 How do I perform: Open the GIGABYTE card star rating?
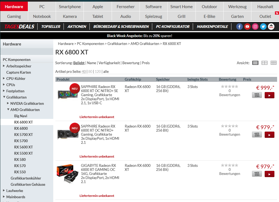tap(230, 165)
